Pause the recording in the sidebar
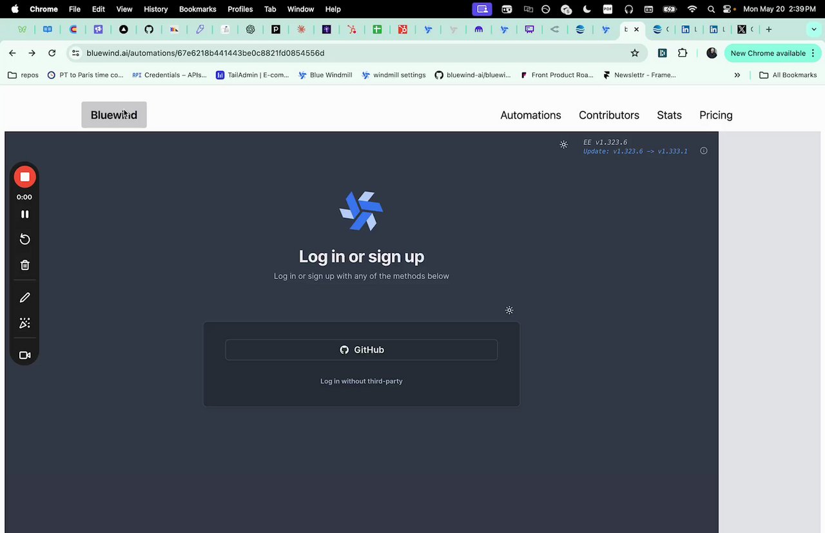The height and width of the screenshot is (533, 825). [x=24, y=214]
